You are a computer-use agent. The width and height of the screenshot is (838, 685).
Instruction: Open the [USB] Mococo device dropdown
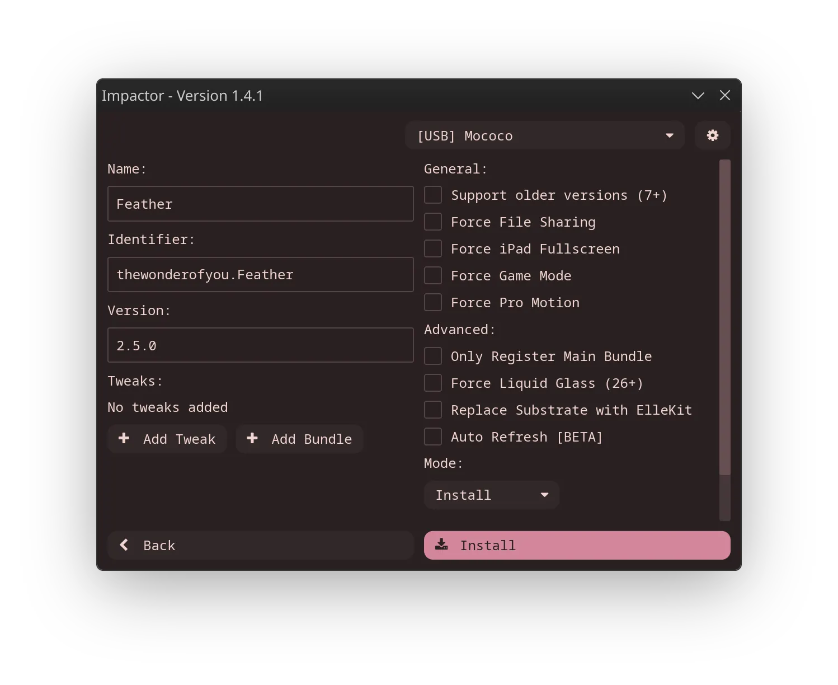(x=545, y=135)
